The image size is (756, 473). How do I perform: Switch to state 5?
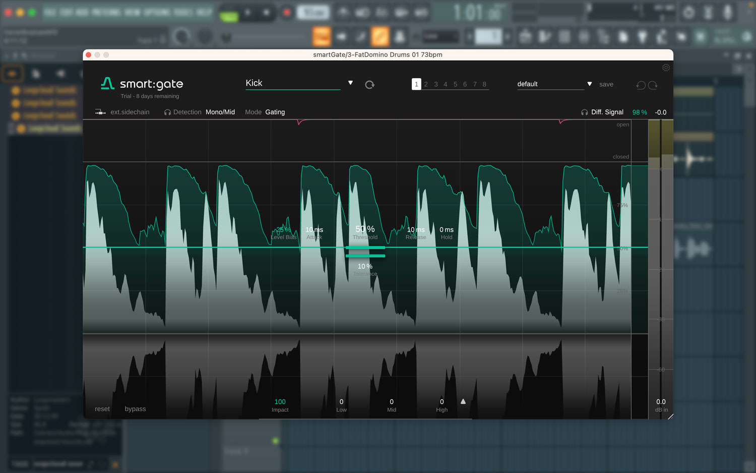coord(455,84)
